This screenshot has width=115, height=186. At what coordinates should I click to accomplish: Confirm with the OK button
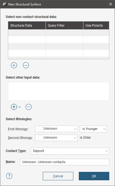[94, 176]
